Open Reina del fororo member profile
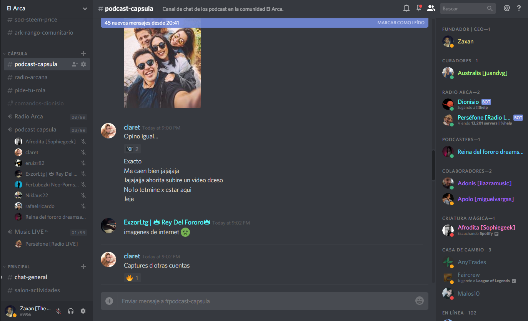Image resolution: width=528 pixels, height=321 pixels. (x=482, y=152)
